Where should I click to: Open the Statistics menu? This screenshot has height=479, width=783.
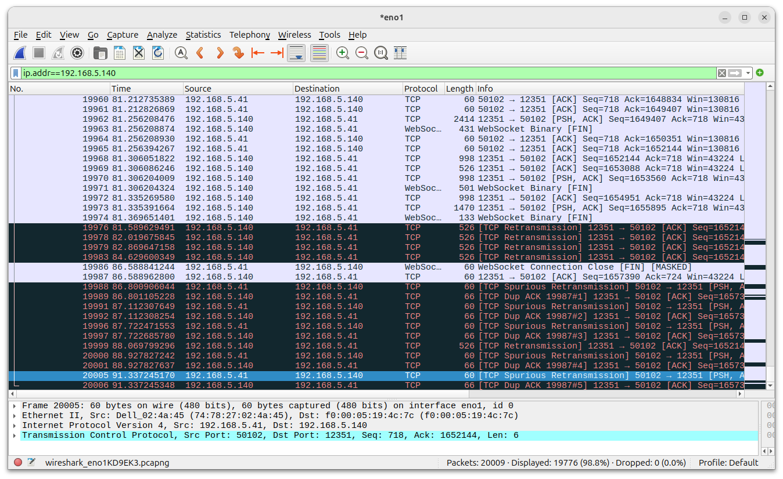coord(203,35)
